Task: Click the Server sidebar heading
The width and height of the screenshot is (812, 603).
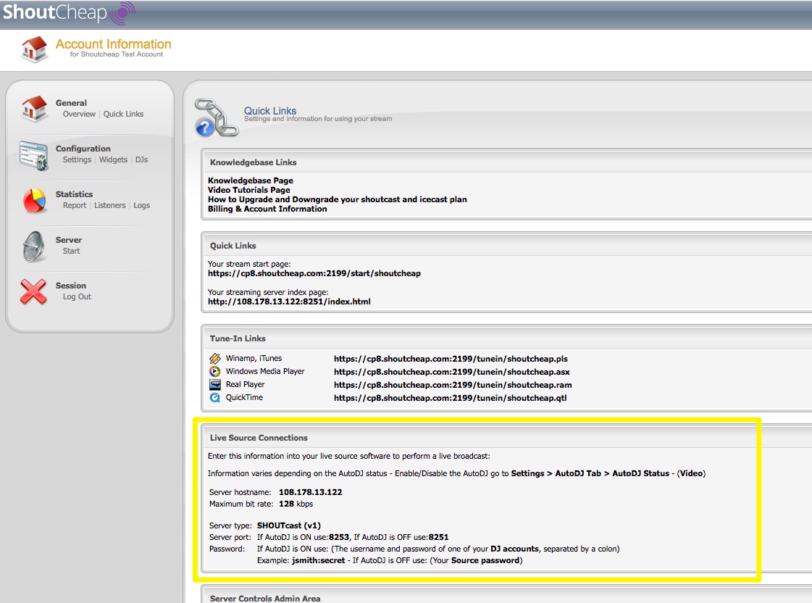Action: coord(69,240)
